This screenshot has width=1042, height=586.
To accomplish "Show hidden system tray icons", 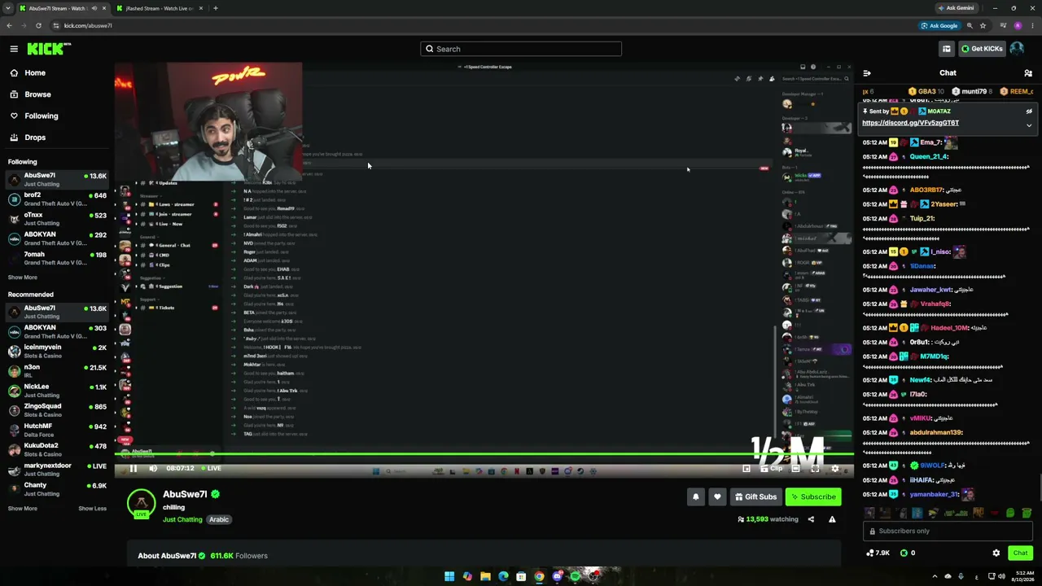I will coord(935,576).
